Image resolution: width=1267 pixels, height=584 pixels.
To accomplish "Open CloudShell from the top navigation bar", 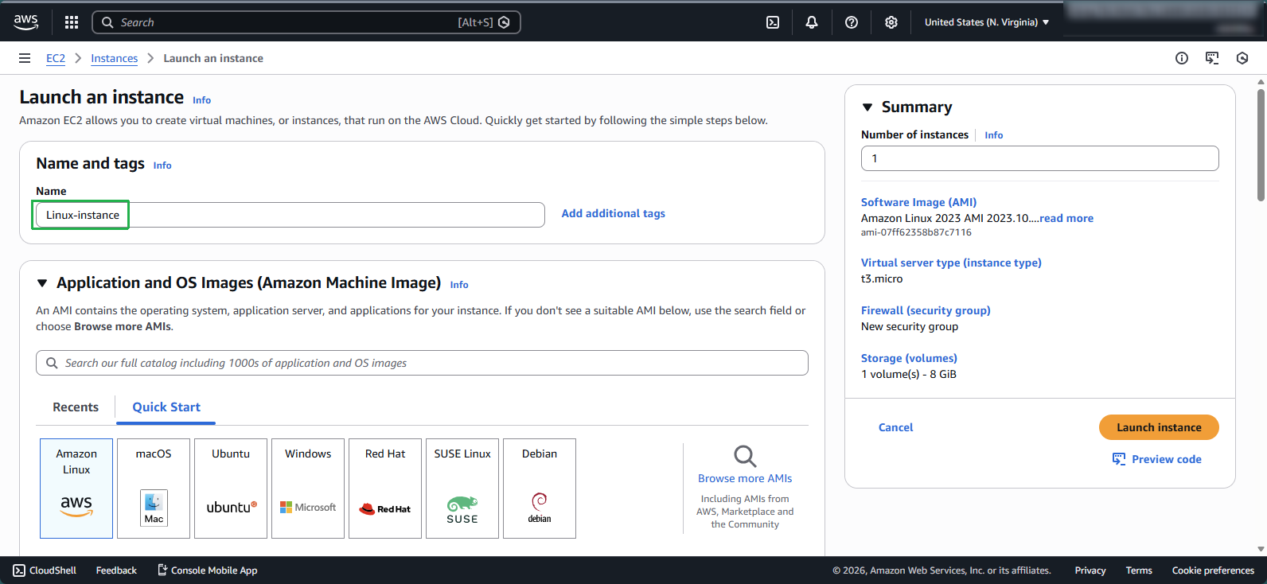I will point(772,22).
